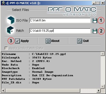Select the 'PPF Patchdata' 34389 Bytes line
The height and width of the screenshot is (94, 106).
point(27,79)
